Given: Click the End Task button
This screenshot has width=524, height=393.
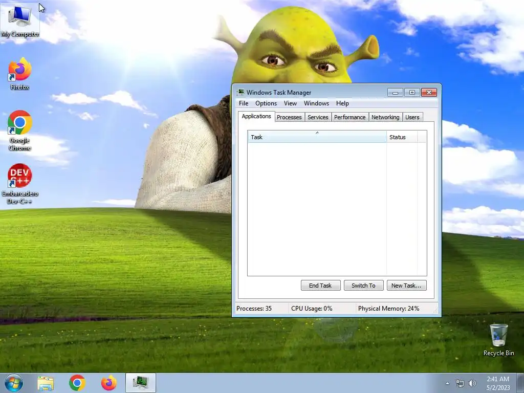Looking at the screenshot, I should [320, 286].
